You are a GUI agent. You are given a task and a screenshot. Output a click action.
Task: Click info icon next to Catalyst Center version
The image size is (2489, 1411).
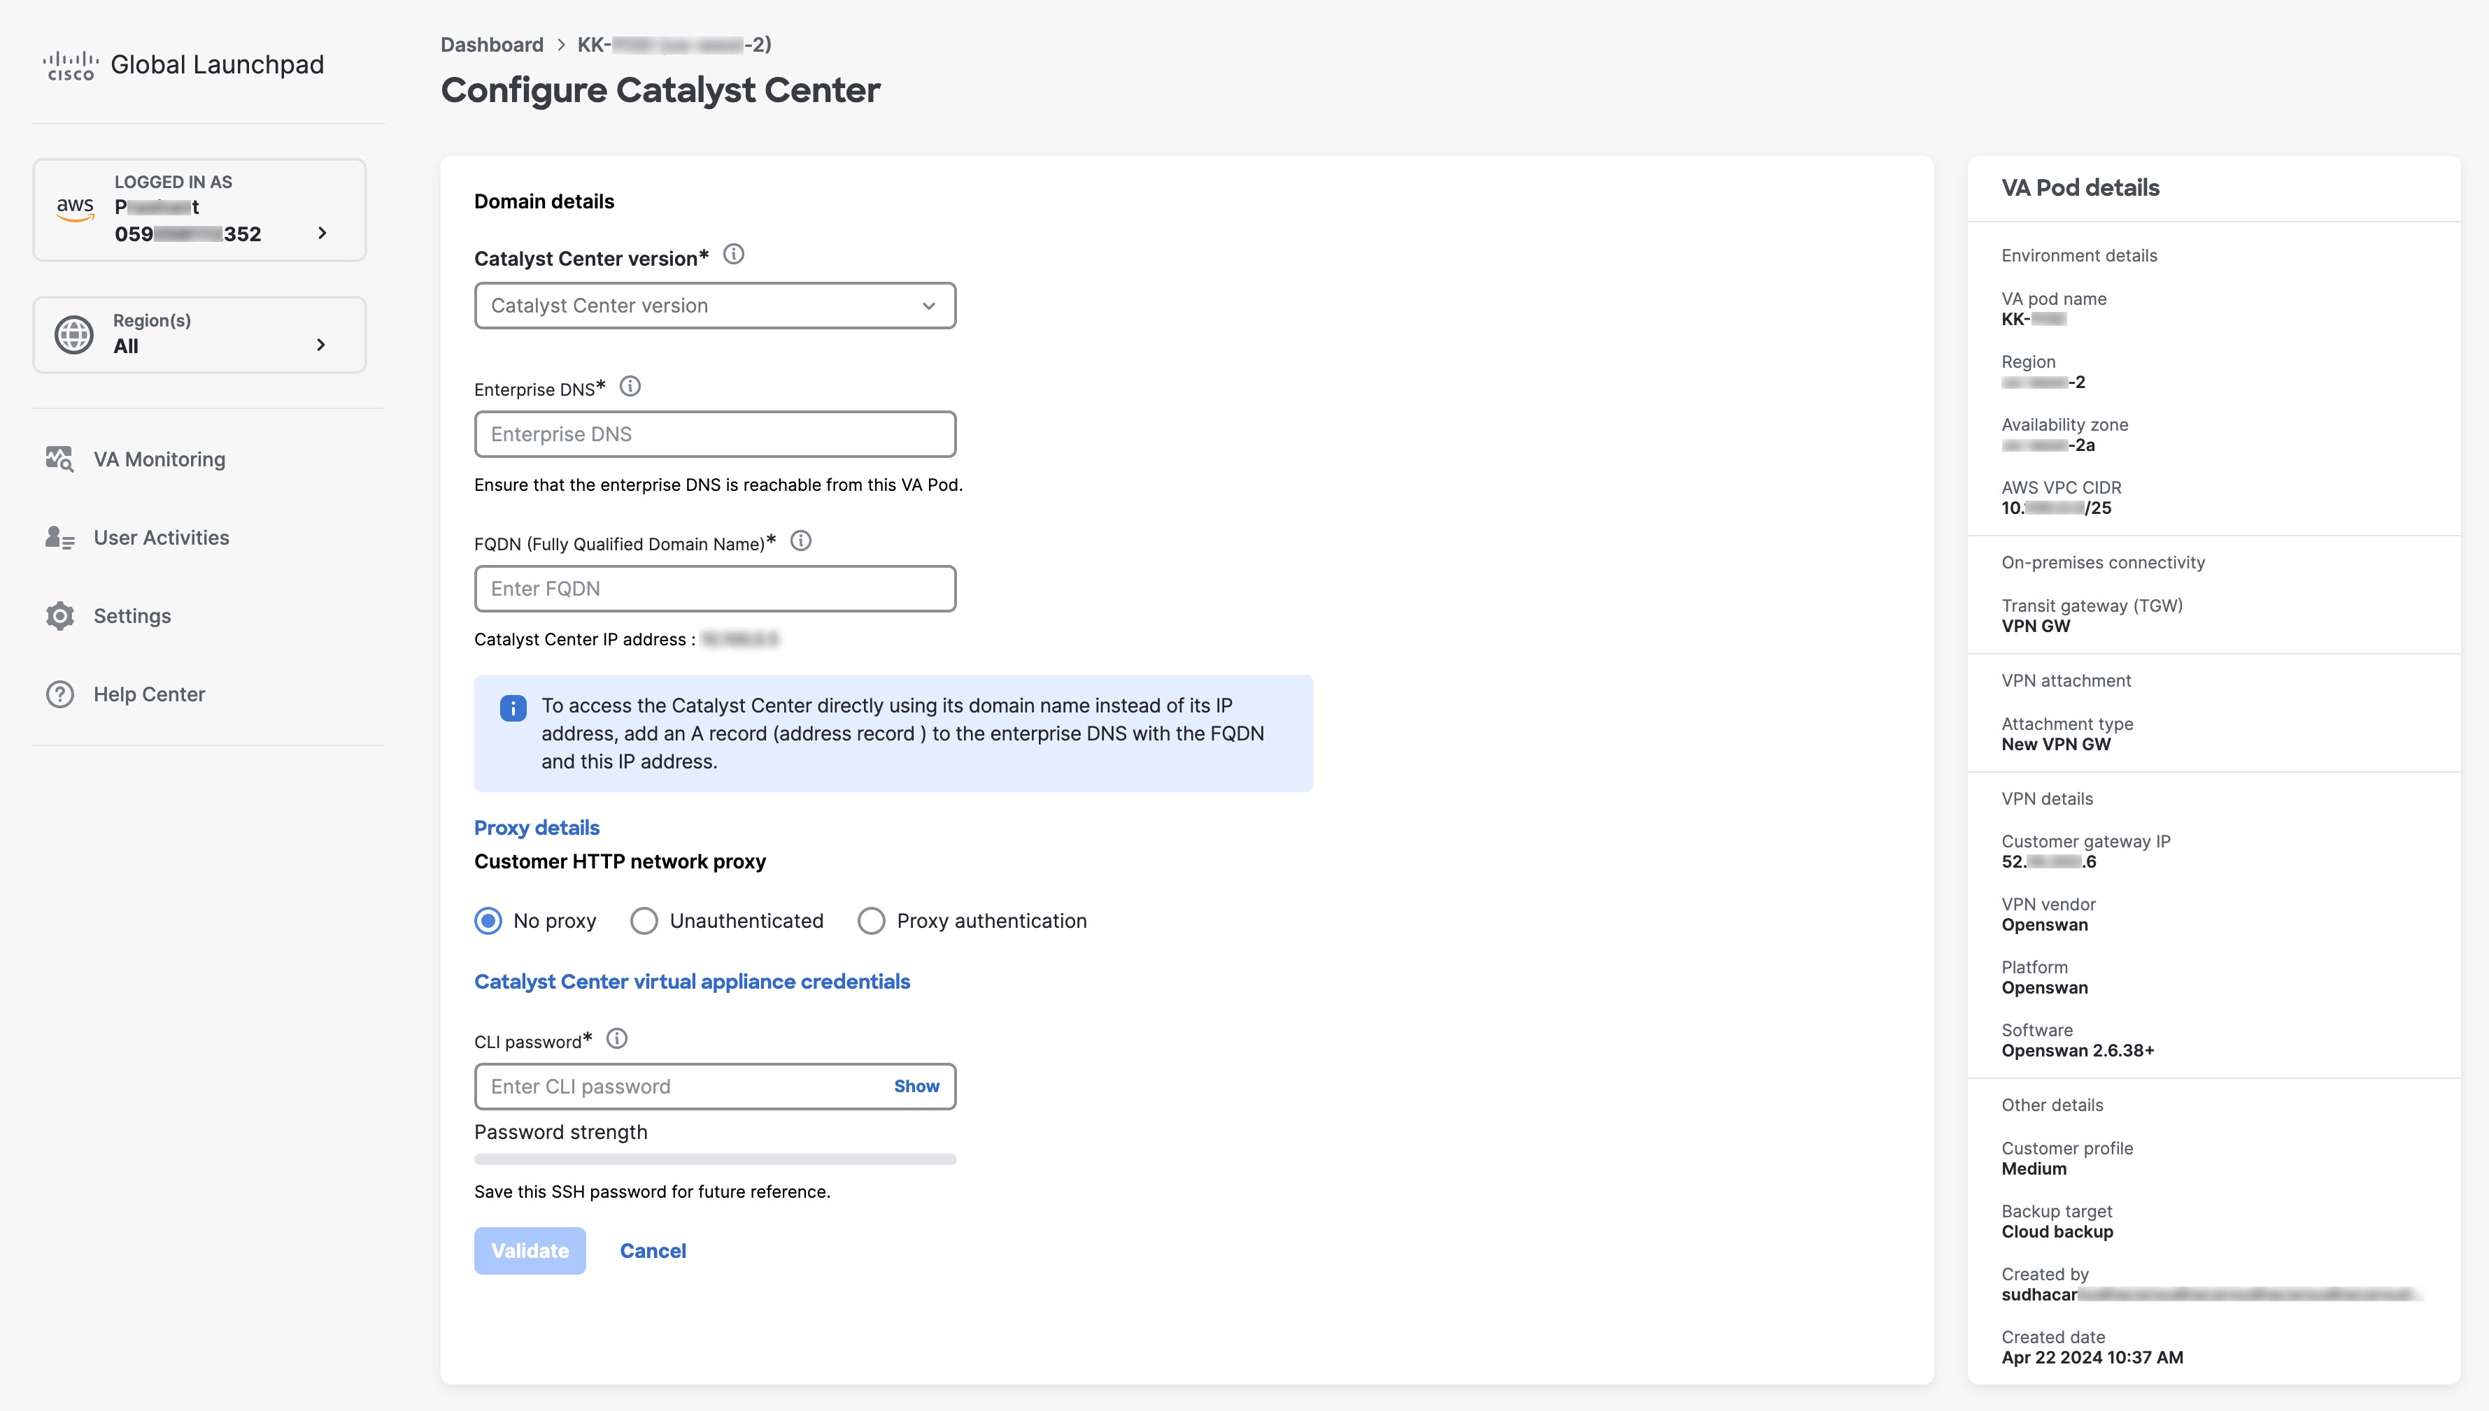(734, 255)
